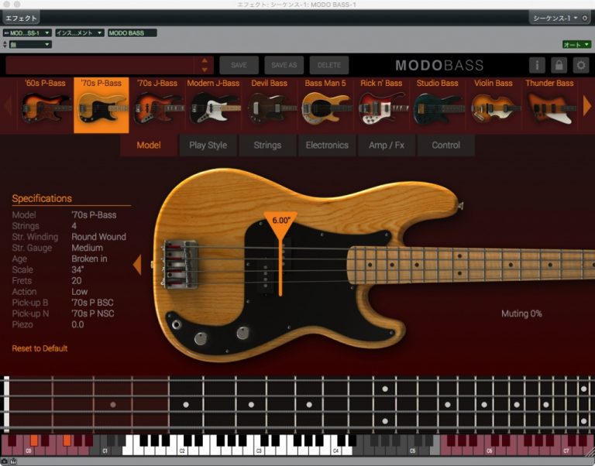Choose the Thunder Bass model

549,105
